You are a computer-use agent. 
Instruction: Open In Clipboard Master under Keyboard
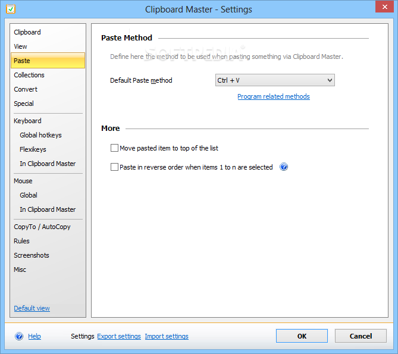(48, 164)
